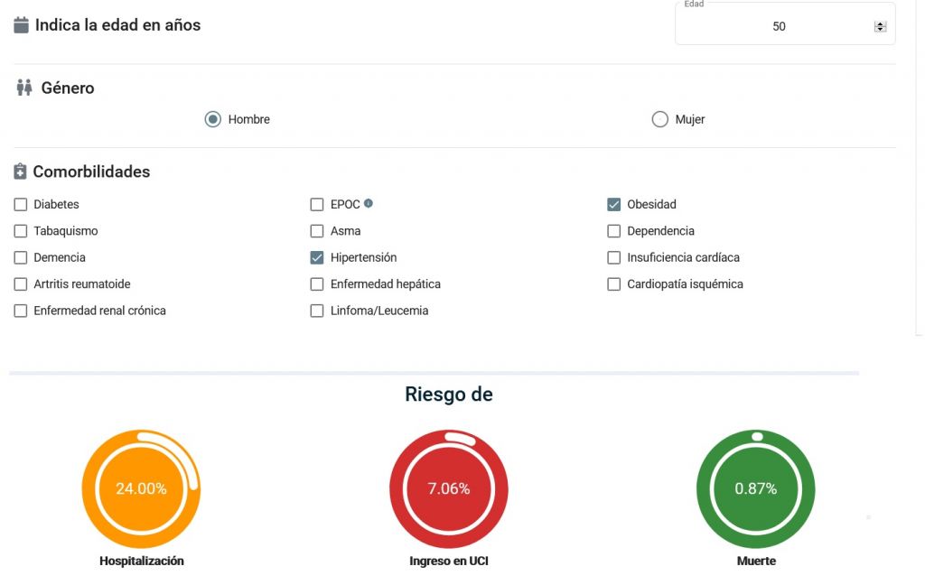Uncheck the Hipertensión checkbox
The width and height of the screenshot is (925, 585).
point(317,257)
